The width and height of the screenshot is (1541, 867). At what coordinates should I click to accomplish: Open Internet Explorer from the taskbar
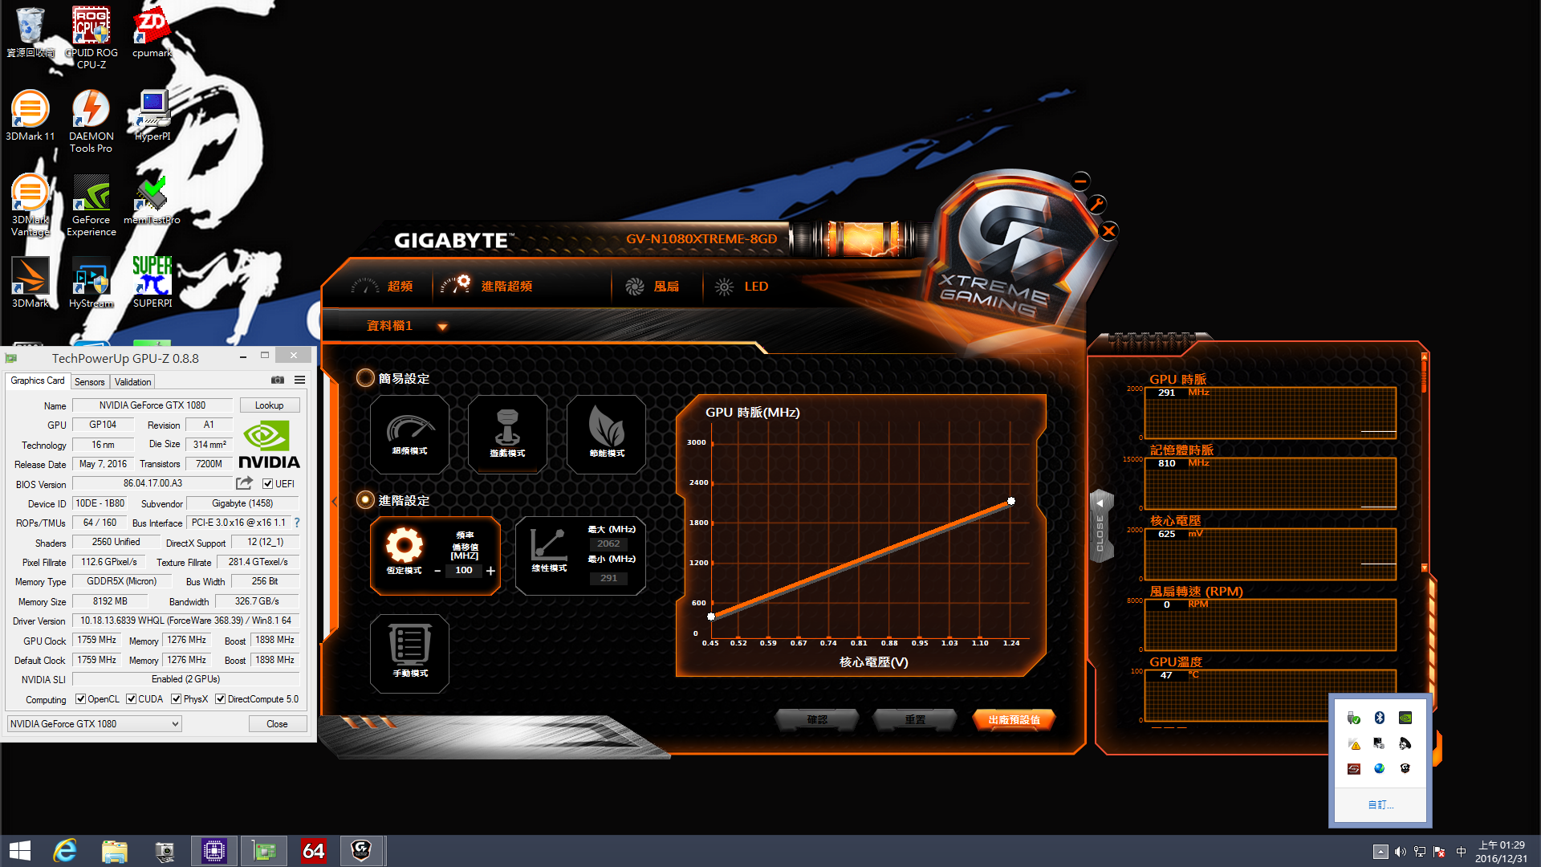pos(64,851)
